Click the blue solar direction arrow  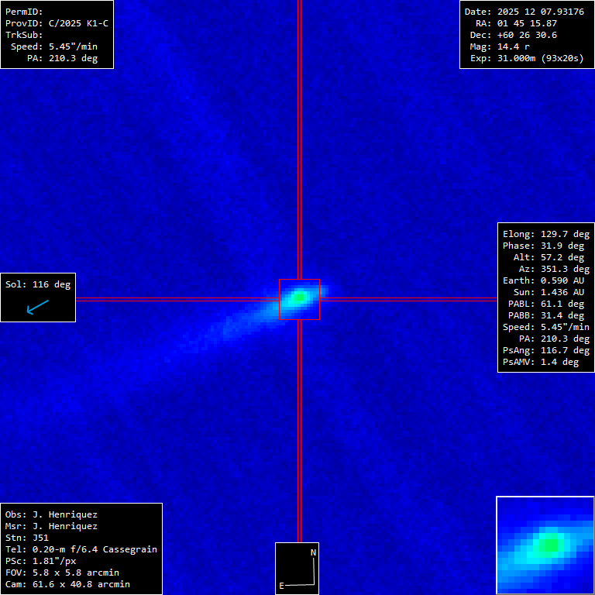(x=37, y=308)
